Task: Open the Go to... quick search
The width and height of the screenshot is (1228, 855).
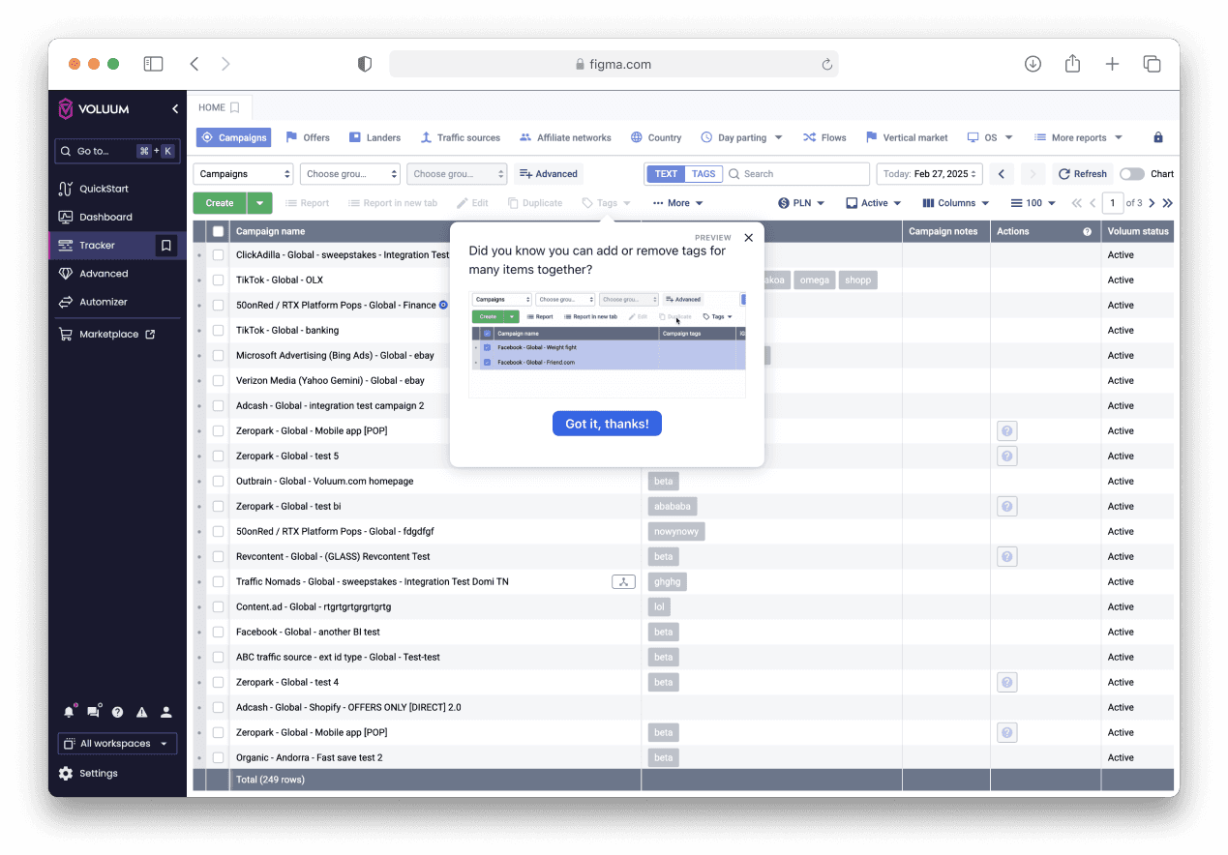Action: click(118, 151)
